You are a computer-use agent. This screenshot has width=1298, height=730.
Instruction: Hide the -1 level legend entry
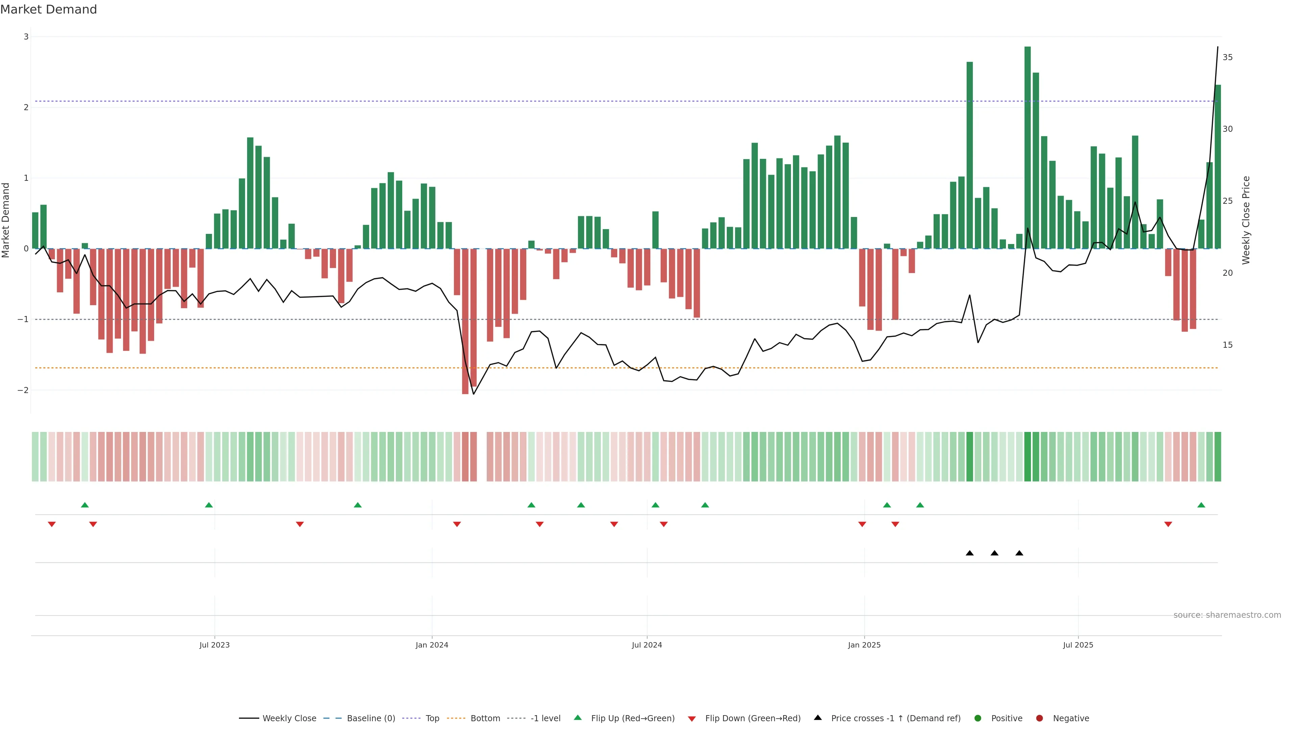[x=545, y=718]
